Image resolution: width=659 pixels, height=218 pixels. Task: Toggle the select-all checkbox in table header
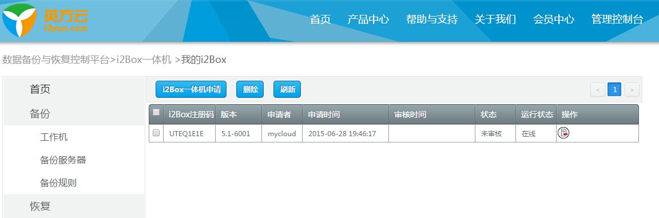[x=156, y=112]
